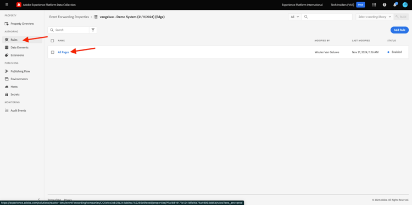Tick the All Pages rule checkbox
This screenshot has height=205, width=412.
point(53,52)
